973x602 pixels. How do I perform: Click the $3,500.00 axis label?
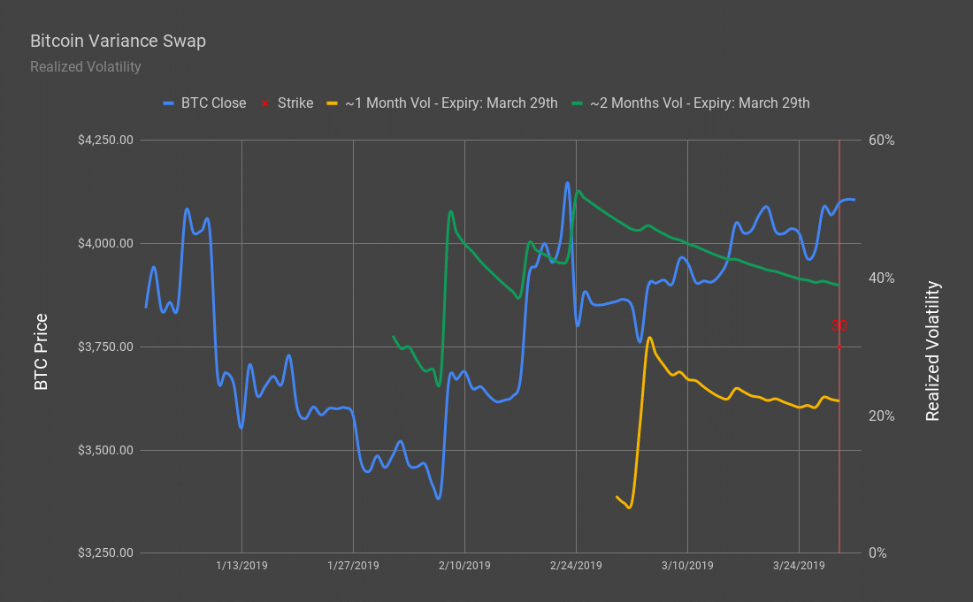[x=105, y=450]
